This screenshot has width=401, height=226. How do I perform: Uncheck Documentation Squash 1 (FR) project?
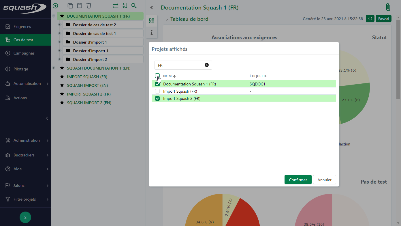tap(157, 84)
